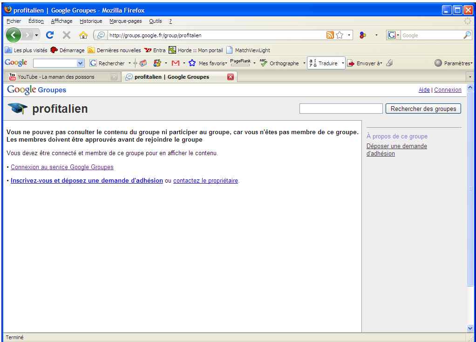Viewport: 476px width, 342px height.
Task: Click the highlighter icon on Google toolbar
Action: point(389,63)
